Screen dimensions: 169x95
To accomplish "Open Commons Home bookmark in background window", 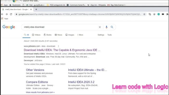I will tap(76, 5).
